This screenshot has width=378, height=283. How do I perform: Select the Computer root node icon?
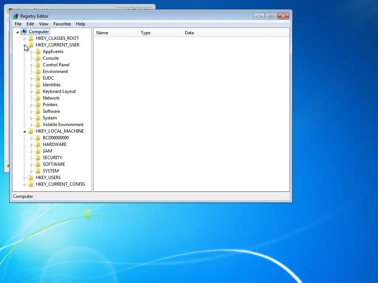click(x=24, y=32)
